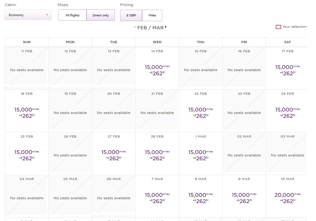Image resolution: width=316 pixels, height=221 pixels.
Task: Choose the 25 Feb Sunday fare
Action: pos(27,155)
